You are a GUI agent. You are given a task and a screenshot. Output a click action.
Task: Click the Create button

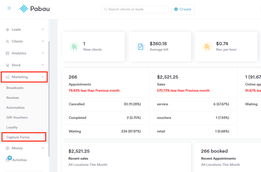click(x=183, y=9)
